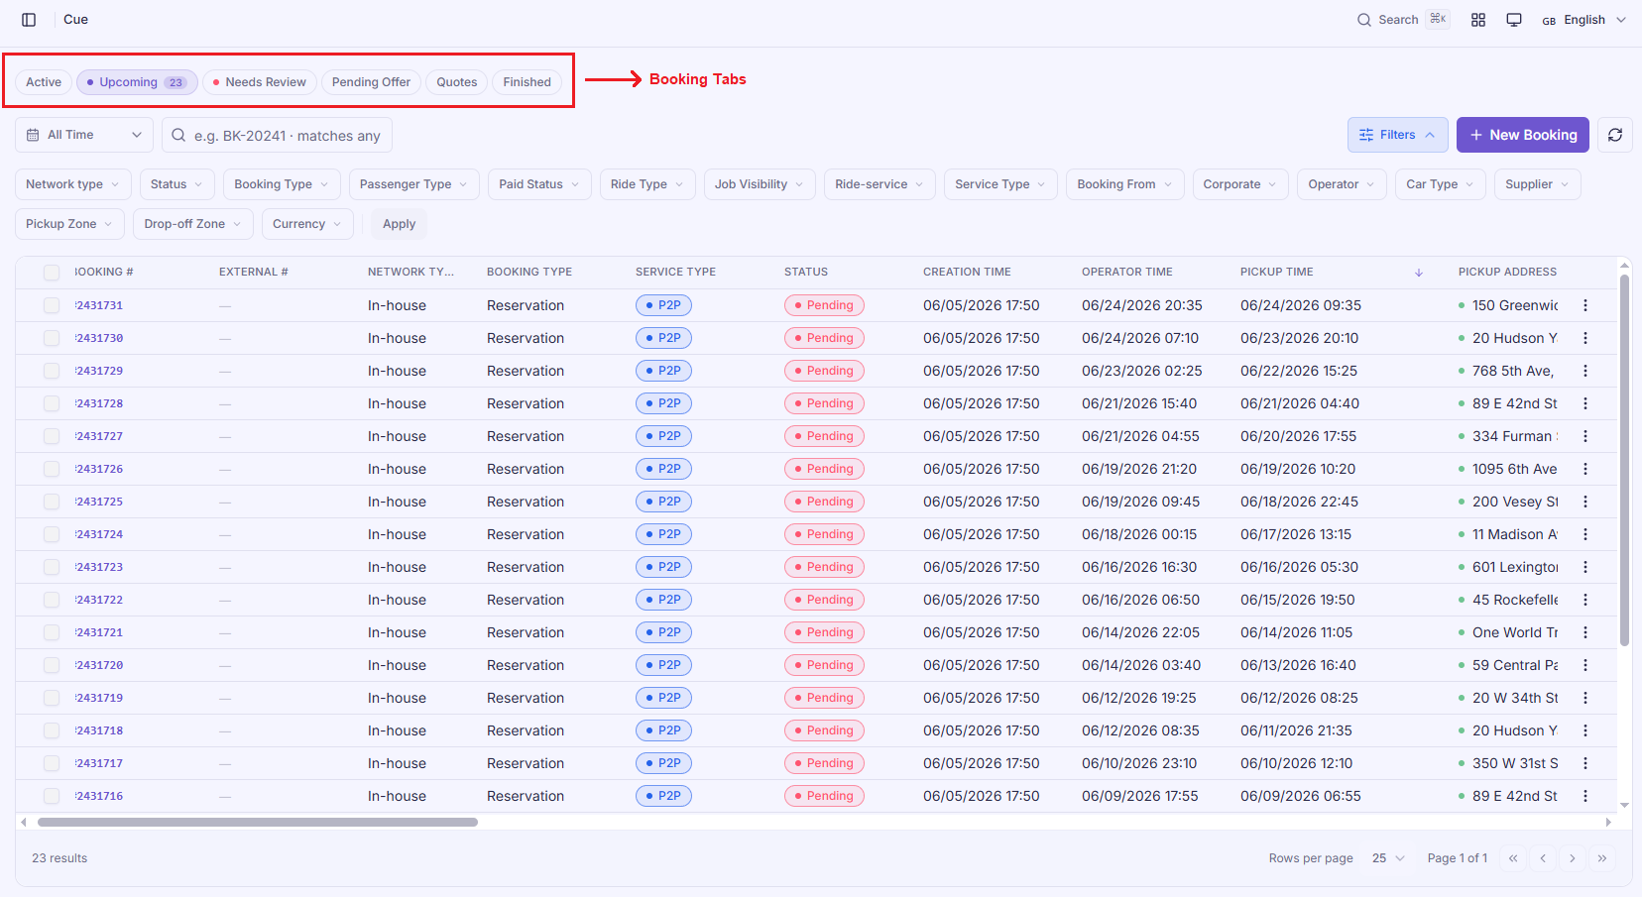The height and width of the screenshot is (897, 1642).
Task: Sort by Creation Time column header
Action: (967, 272)
